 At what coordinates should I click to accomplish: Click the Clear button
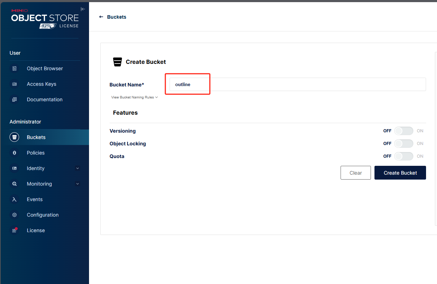355,173
